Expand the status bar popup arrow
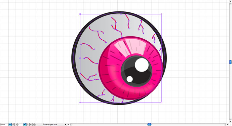Screen dimensions: 232x126 [65, 125]
